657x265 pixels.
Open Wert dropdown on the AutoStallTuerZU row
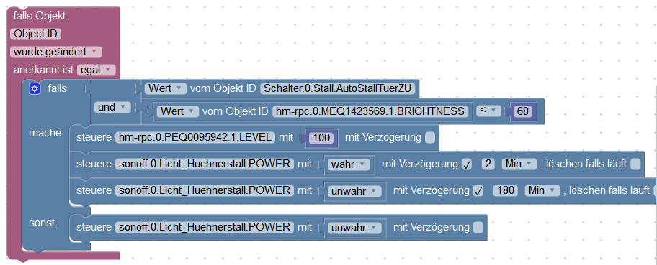tap(165, 88)
